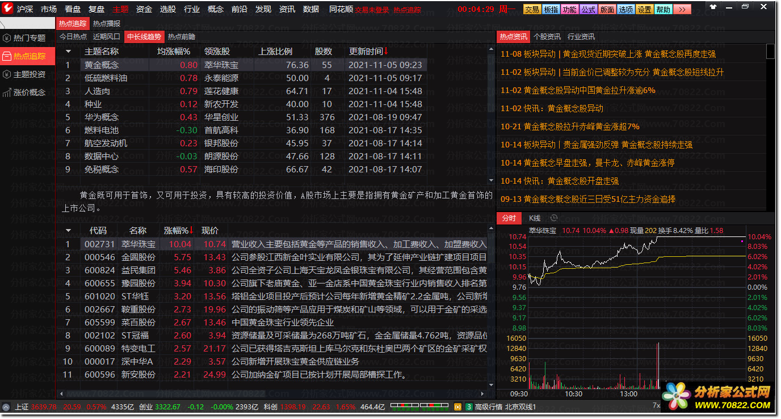Viewport: 781px width, 419px height.
Task: Open the 主题 menu
Action: [120, 9]
